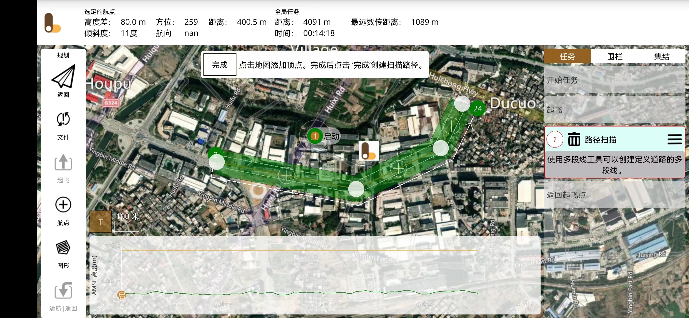Select waypoint 24 marker on map
The width and height of the screenshot is (689, 318).
click(477, 108)
